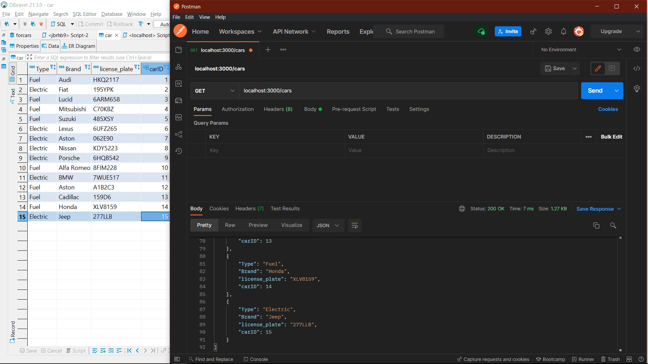This screenshot has width=648, height=364.
Task: Open Postman notifications bell
Action: pos(564,31)
